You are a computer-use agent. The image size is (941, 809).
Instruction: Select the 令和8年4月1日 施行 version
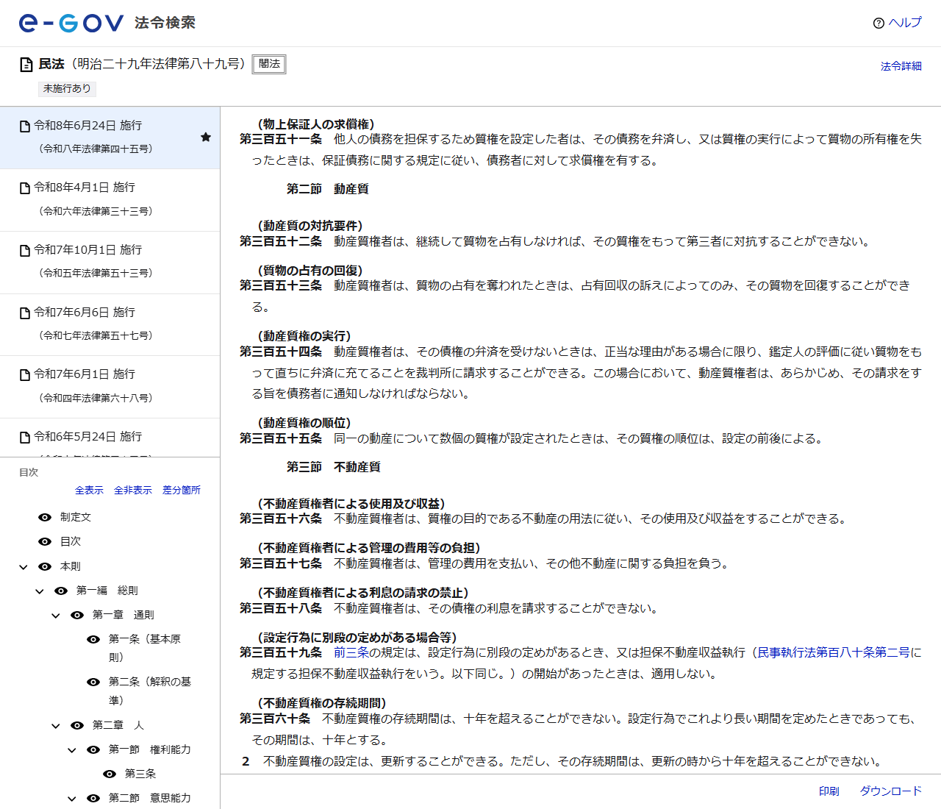[110, 200]
